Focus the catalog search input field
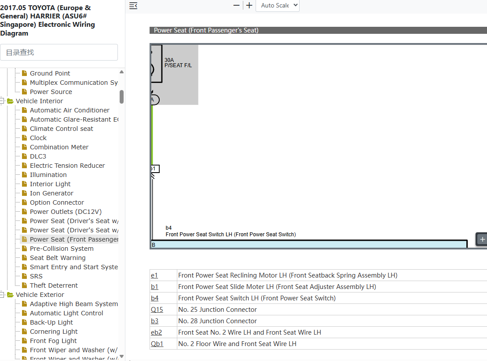Viewport: 487px width, 361px height. [x=59, y=52]
